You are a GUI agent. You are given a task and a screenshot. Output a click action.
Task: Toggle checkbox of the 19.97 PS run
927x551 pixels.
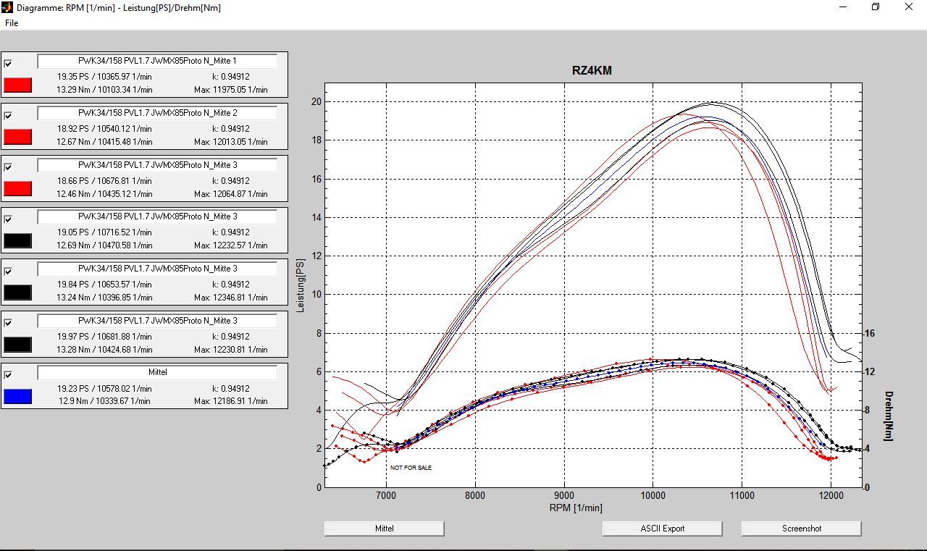(9, 324)
